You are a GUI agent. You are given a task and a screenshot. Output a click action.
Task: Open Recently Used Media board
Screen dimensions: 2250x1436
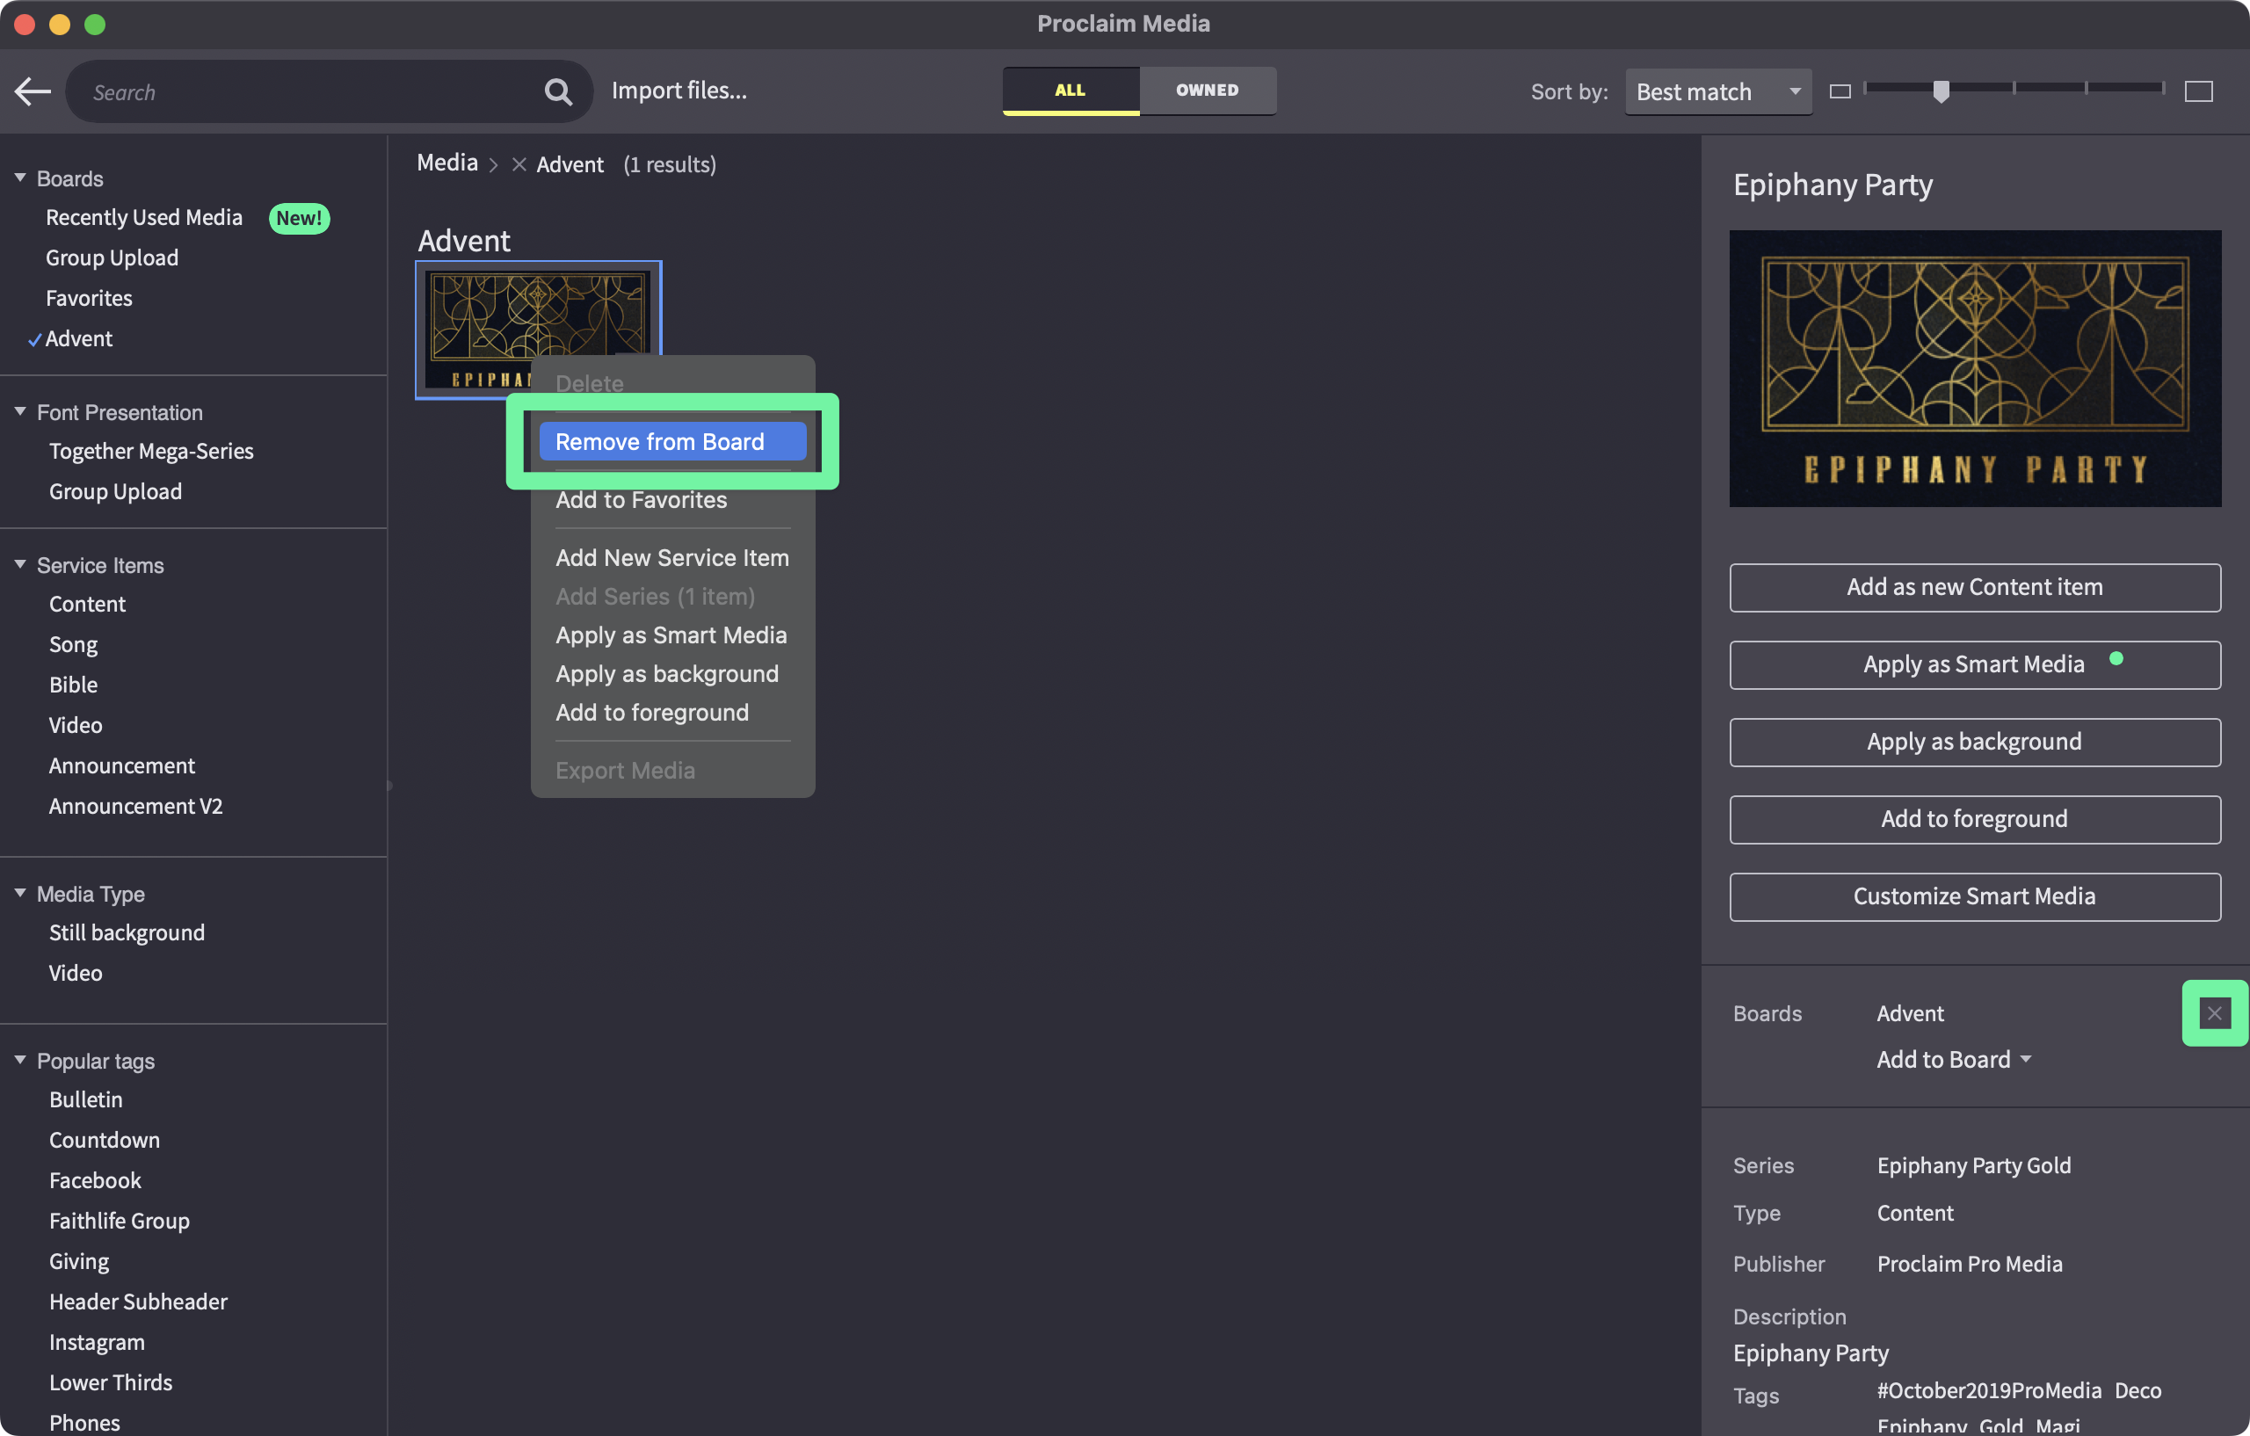coord(144,218)
